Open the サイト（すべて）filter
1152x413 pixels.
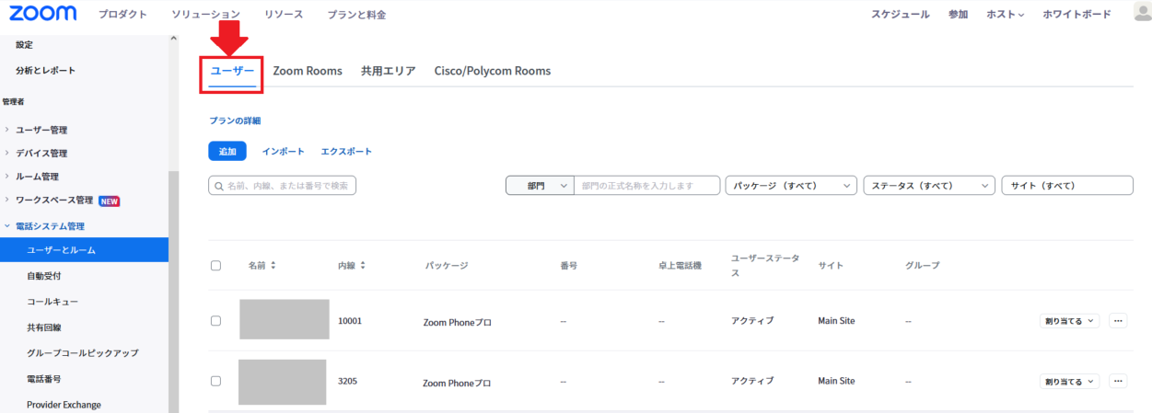click(x=1067, y=186)
